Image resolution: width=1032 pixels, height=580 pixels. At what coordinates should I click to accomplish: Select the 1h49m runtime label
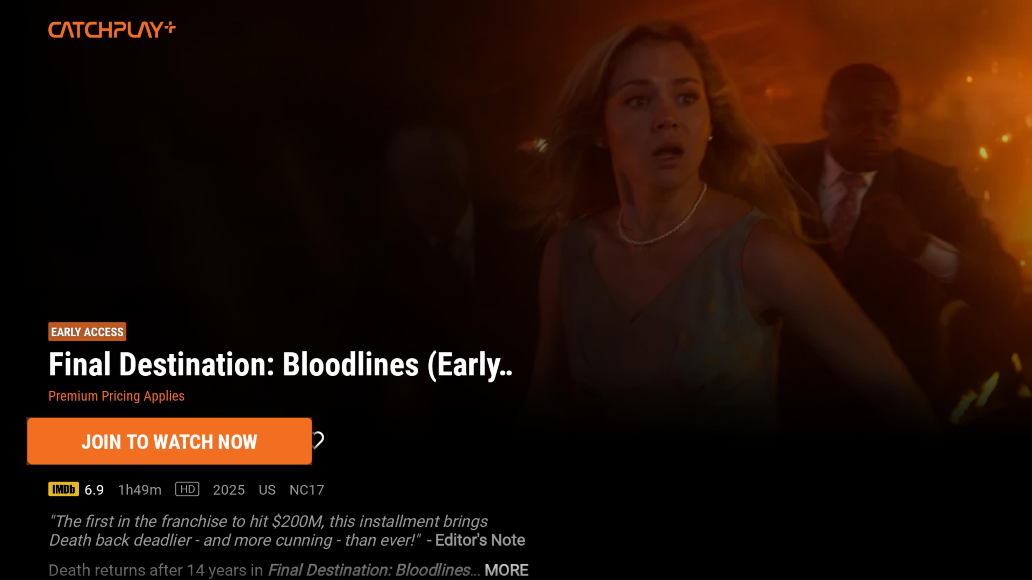(x=140, y=490)
